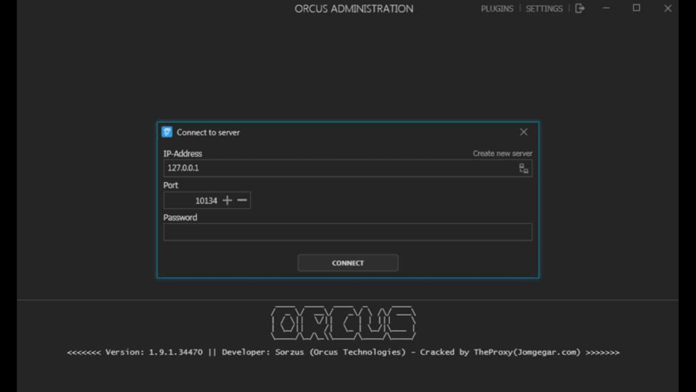Click the port value 10134
696x392 pixels.
(206, 201)
